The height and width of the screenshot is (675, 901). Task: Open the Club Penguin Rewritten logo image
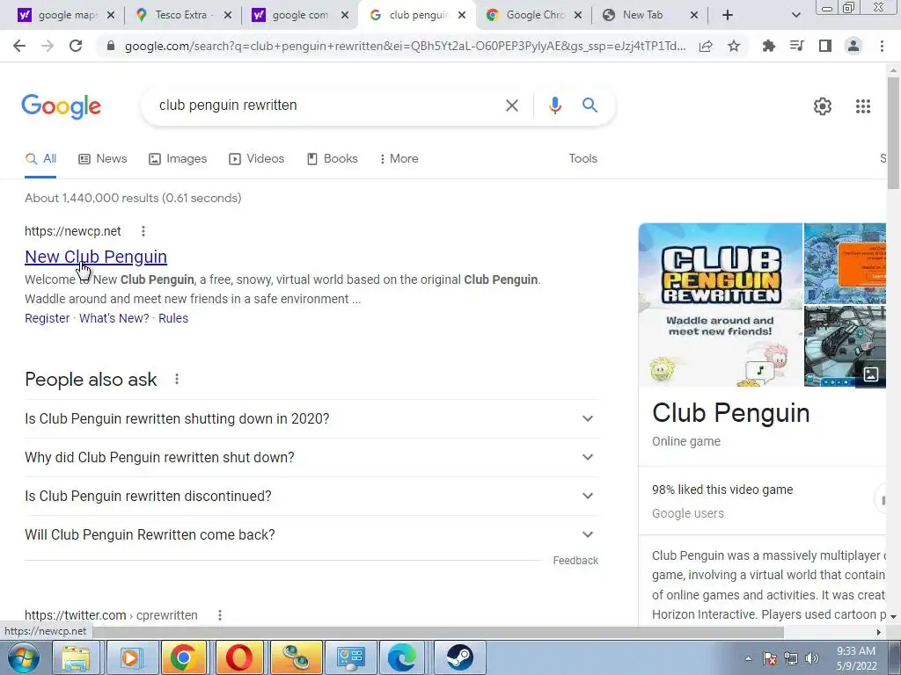[x=721, y=304]
